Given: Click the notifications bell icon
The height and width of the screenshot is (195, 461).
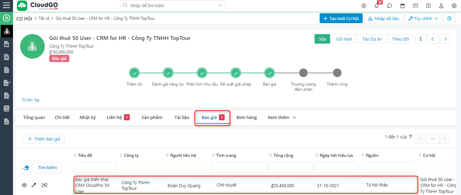Looking at the screenshot, I should 377,6.
